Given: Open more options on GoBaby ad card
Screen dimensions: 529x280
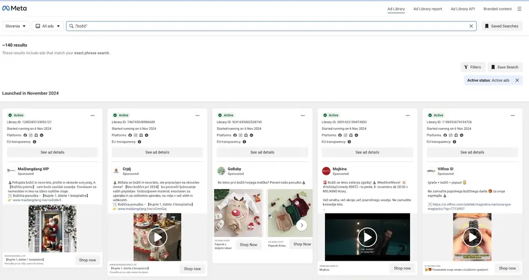Looking at the screenshot, I should pyautogui.click(x=303, y=116).
